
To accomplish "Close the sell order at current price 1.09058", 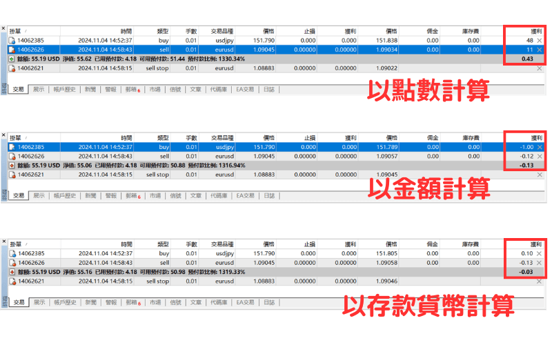I will 540,263.
